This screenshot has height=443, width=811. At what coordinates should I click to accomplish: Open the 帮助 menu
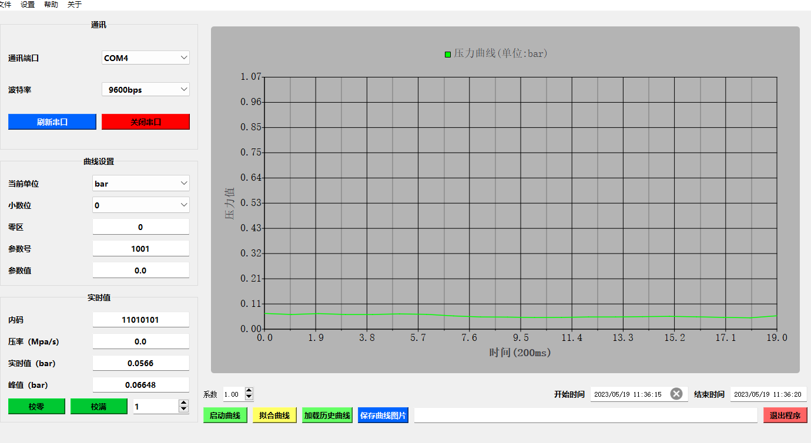tap(51, 4)
